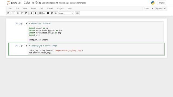Cut selected cells with scissors icon

(x=18, y=13)
